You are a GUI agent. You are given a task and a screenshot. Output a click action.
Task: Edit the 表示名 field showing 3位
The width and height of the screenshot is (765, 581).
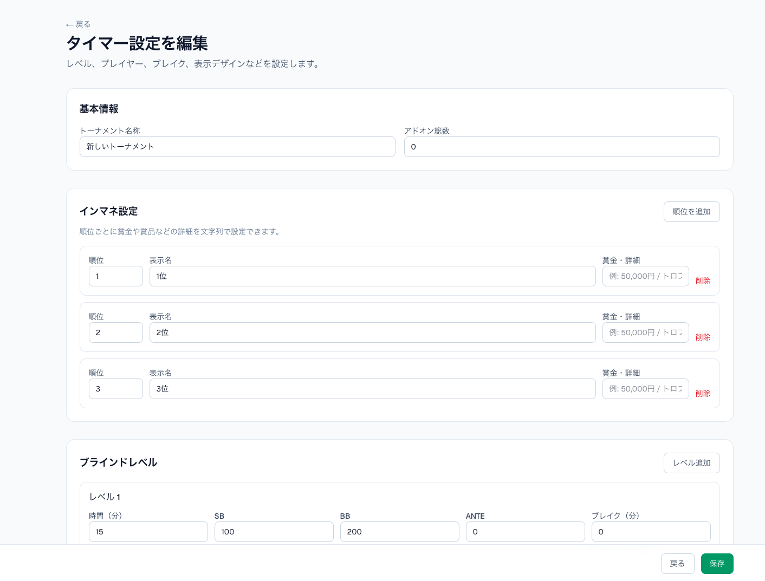(x=373, y=389)
